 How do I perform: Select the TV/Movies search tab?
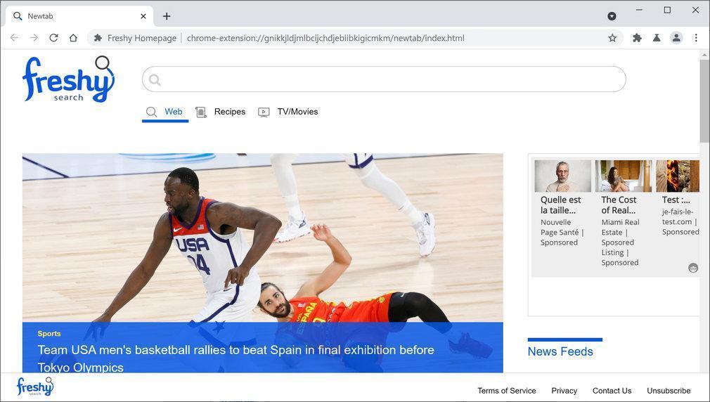[x=288, y=112]
